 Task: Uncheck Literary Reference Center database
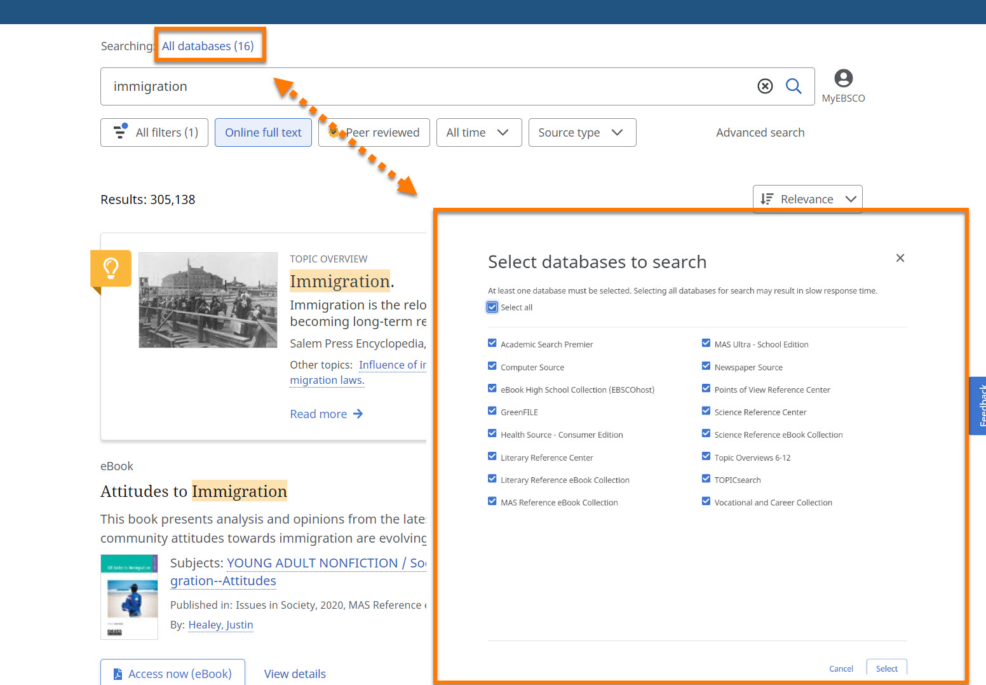pyautogui.click(x=492, y=456)
